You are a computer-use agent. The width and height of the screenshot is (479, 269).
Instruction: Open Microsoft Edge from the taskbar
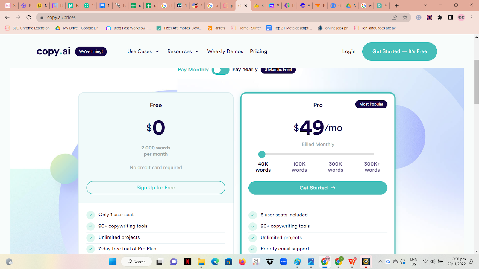tap(215, 262)
